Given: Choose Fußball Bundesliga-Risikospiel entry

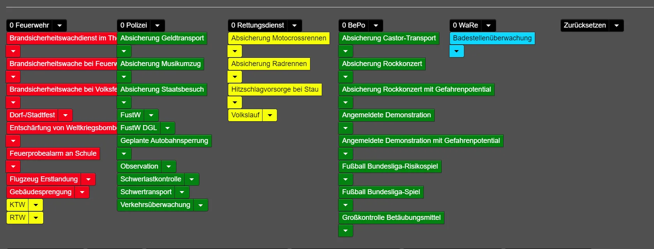Looking at the screenshot, I should [390, 166].
